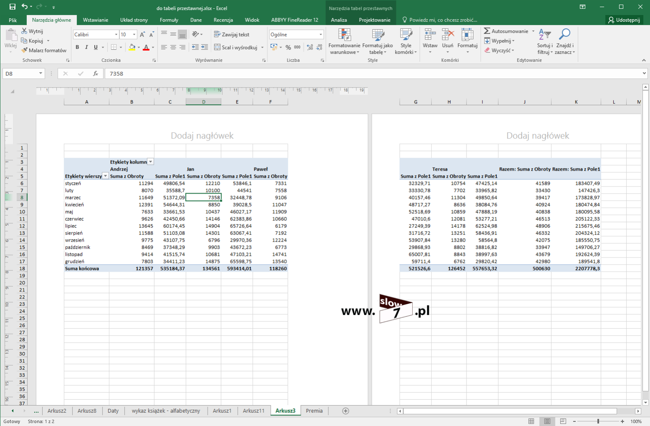Expand Etykiety kolumn filter dropdown
The image size is (650, 426).
151,162
